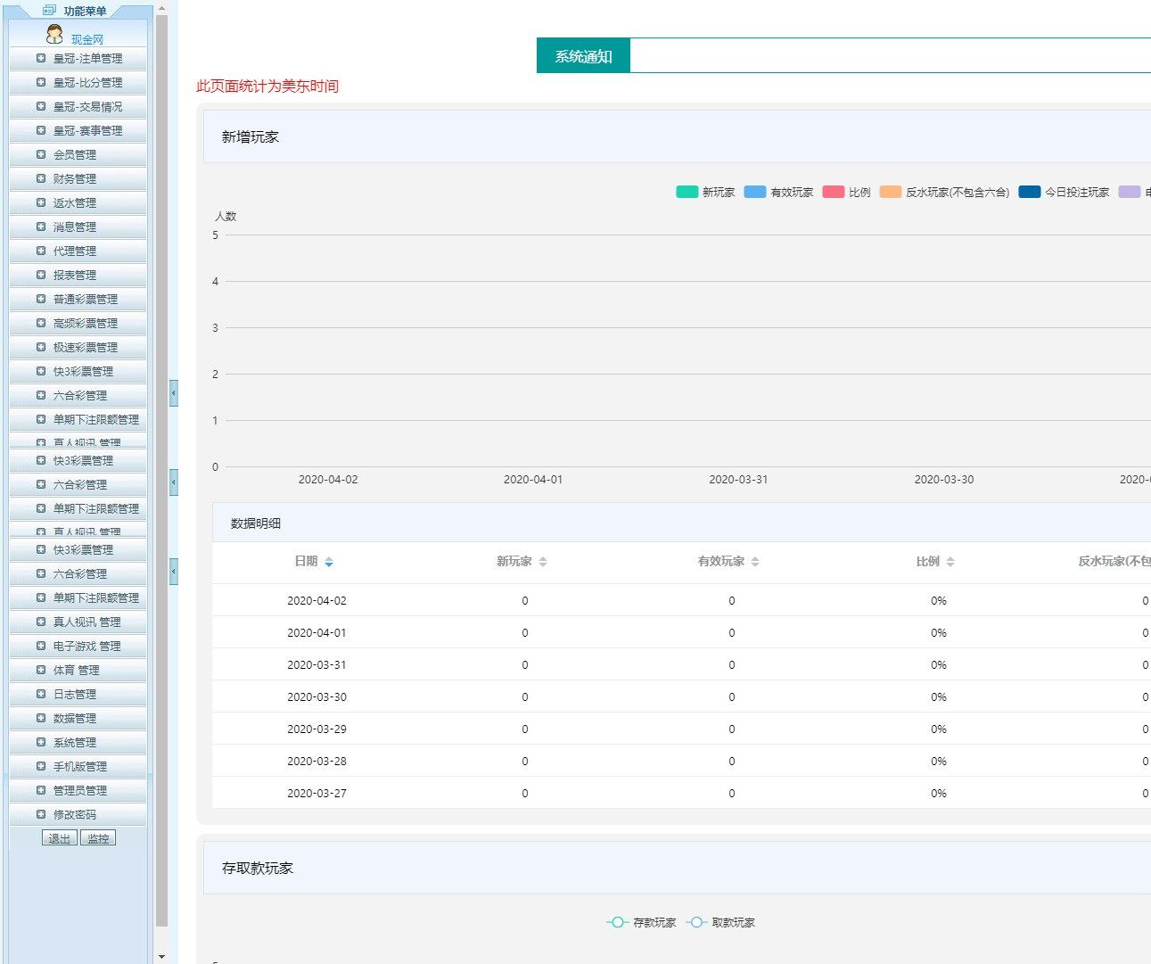Click the 退出 logout button

pos(60,838)
